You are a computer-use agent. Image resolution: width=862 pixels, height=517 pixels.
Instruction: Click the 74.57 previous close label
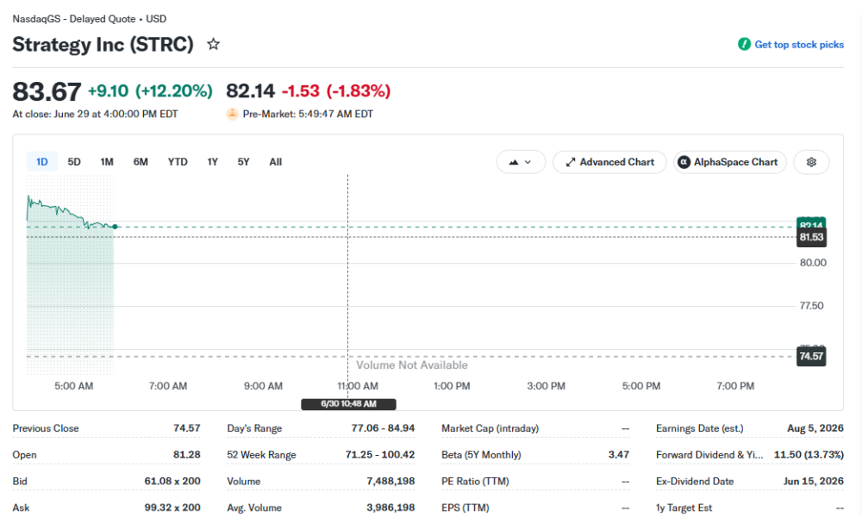click(811, 357)
